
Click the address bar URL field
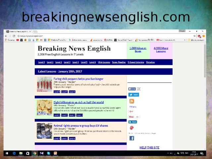(x=105, y=36)
